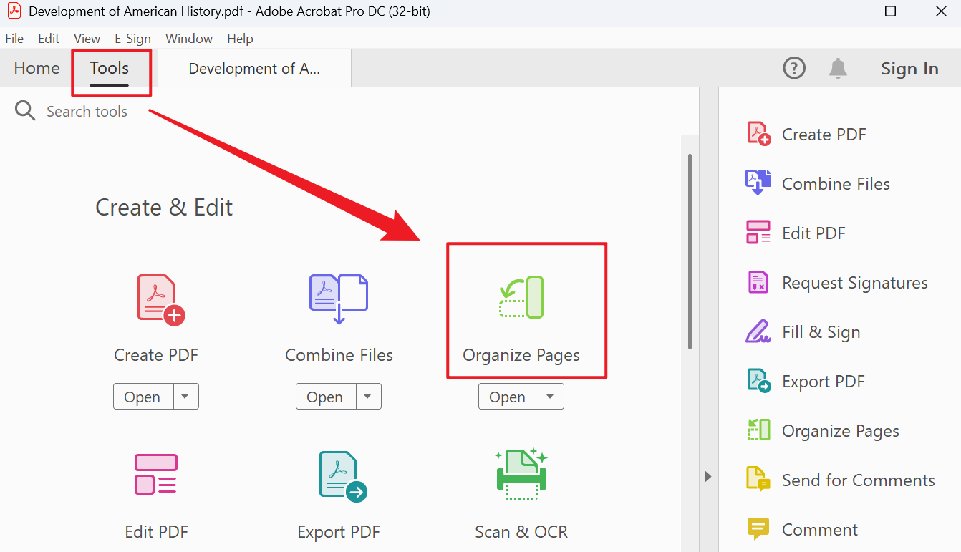The image size is (961, 552).
Task: Click the Organize Pages icon in right sidebar
Action: (758, 430)
